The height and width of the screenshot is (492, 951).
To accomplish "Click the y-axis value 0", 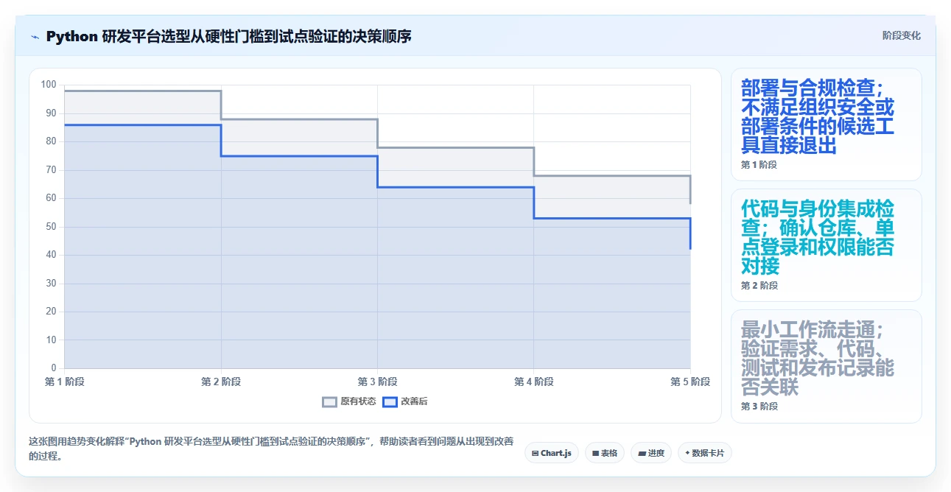I will pyautogui.click(x=54, y=368).
